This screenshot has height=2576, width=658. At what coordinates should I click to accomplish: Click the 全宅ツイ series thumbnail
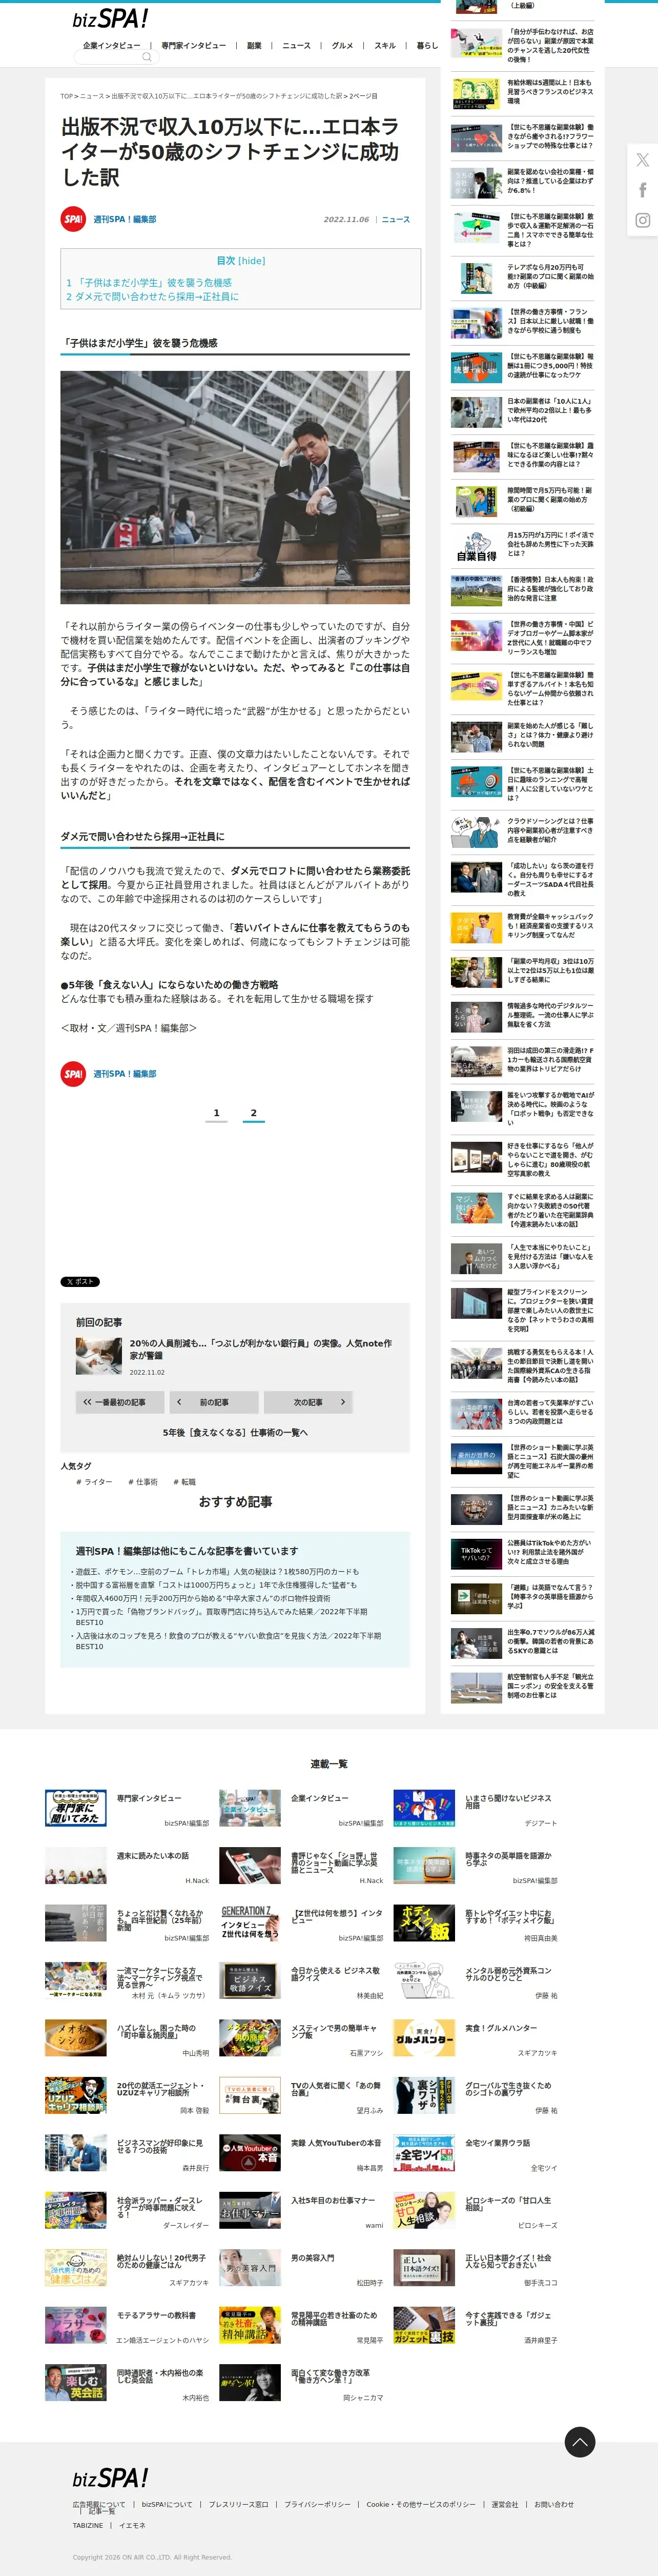[424, 2153]
